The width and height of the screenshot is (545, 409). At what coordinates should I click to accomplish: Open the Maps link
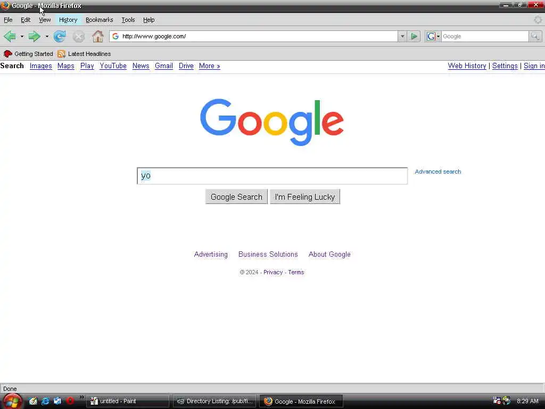pos(65,66)
